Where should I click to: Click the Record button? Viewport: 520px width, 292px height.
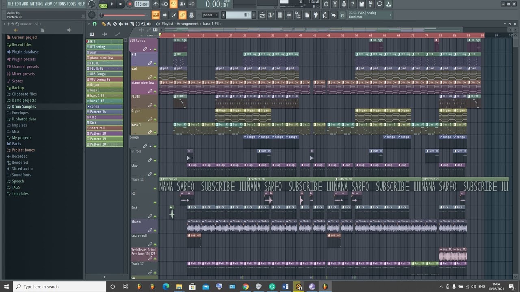coord(130,4)
